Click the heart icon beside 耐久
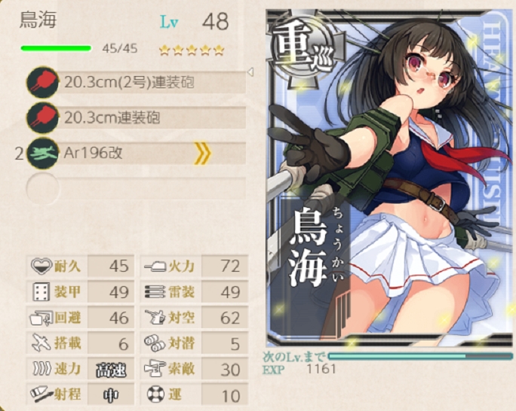This screenshot has height=411, width=516. pyautogui.click(x=41, y=266)
